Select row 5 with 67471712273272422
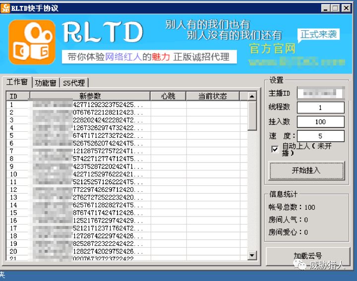This screenshot has height=281, width=357. pyautogui.click(x=127, y=136)
